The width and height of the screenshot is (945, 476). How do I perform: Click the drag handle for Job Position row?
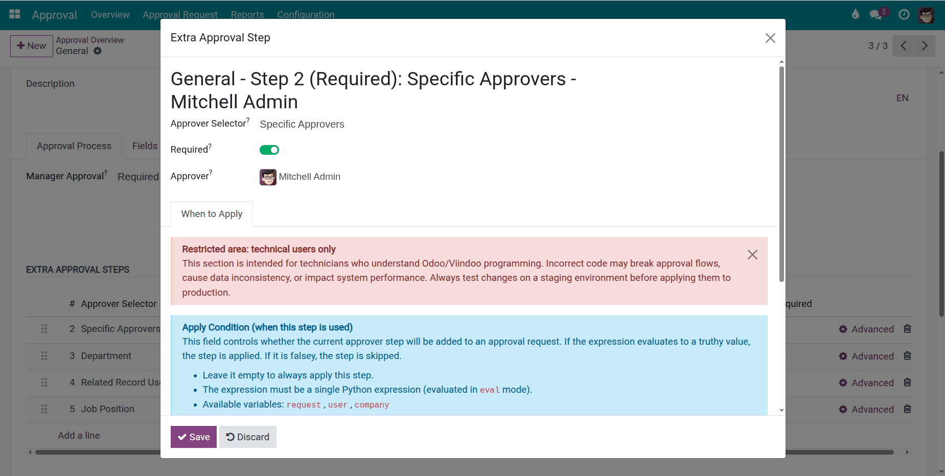click(x=44, y=409)
